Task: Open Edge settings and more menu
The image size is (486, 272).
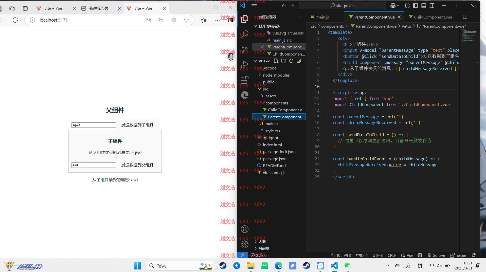Action: [x=217, y=20]
